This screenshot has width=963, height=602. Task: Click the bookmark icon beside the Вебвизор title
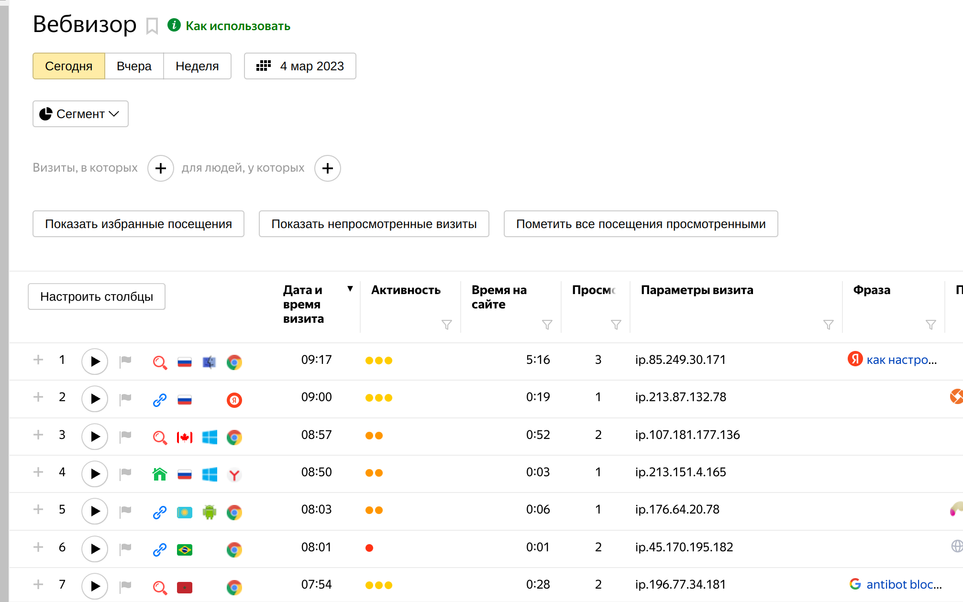[x=152, y=26]
